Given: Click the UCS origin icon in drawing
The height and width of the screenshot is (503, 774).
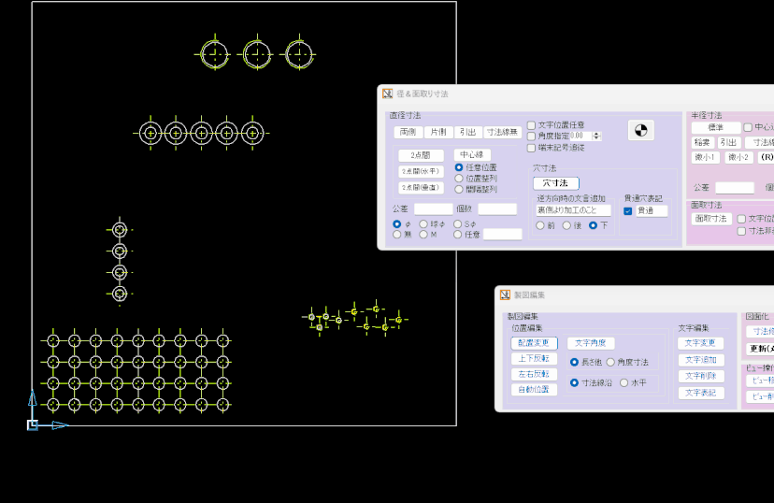Looking at the screenshot, I should (33, 424).
